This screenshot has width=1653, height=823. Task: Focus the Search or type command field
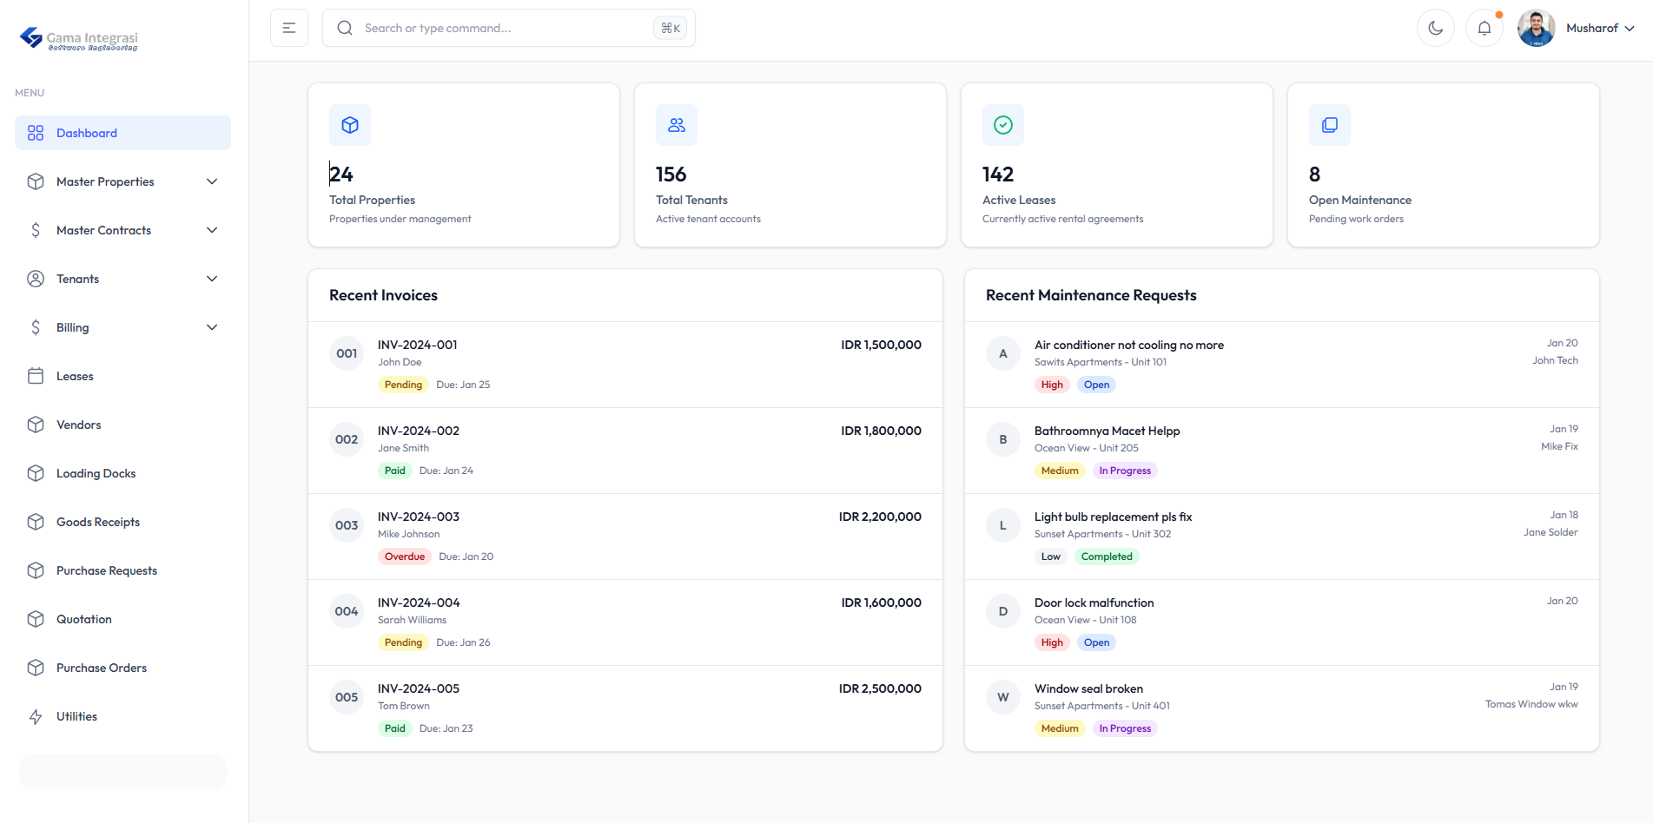click(x=509, y=28)
